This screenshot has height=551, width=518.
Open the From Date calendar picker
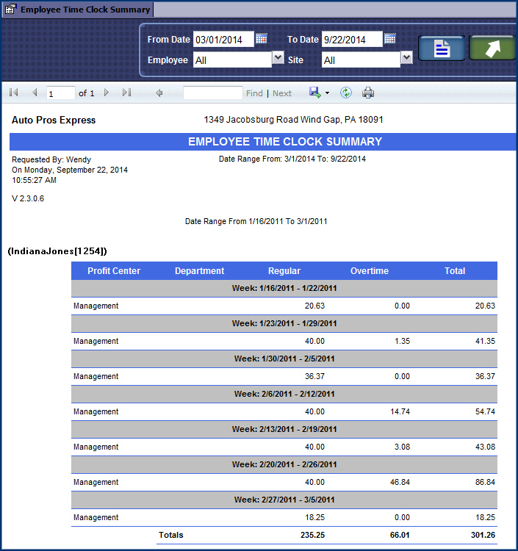[261, 39]
